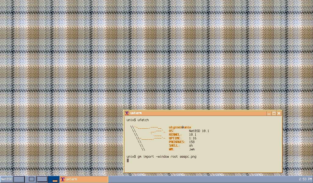Click the "NetBSD 10.1" OS value

tap(199, 131)
